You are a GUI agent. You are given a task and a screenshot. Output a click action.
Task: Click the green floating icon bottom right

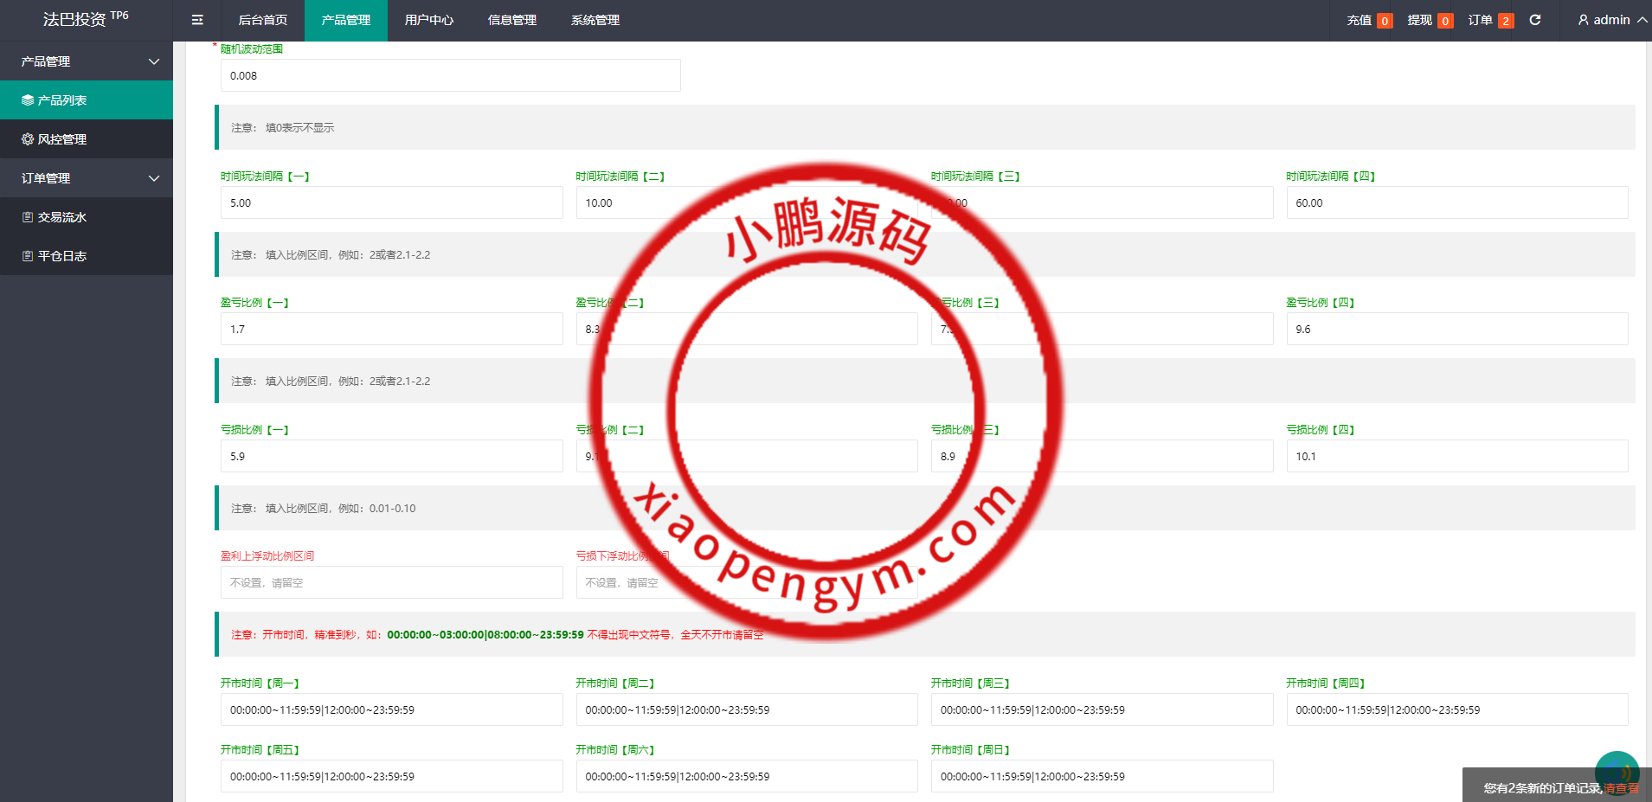click(1617, 773)
